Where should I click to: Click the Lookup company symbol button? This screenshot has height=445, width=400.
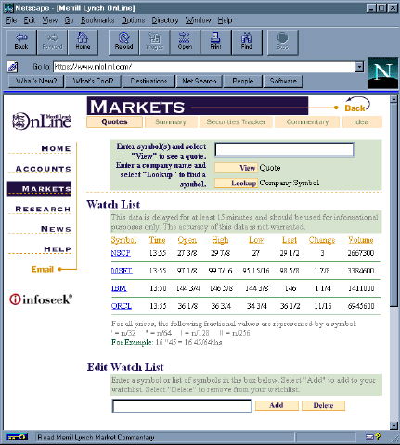click(x=236, y=183)
